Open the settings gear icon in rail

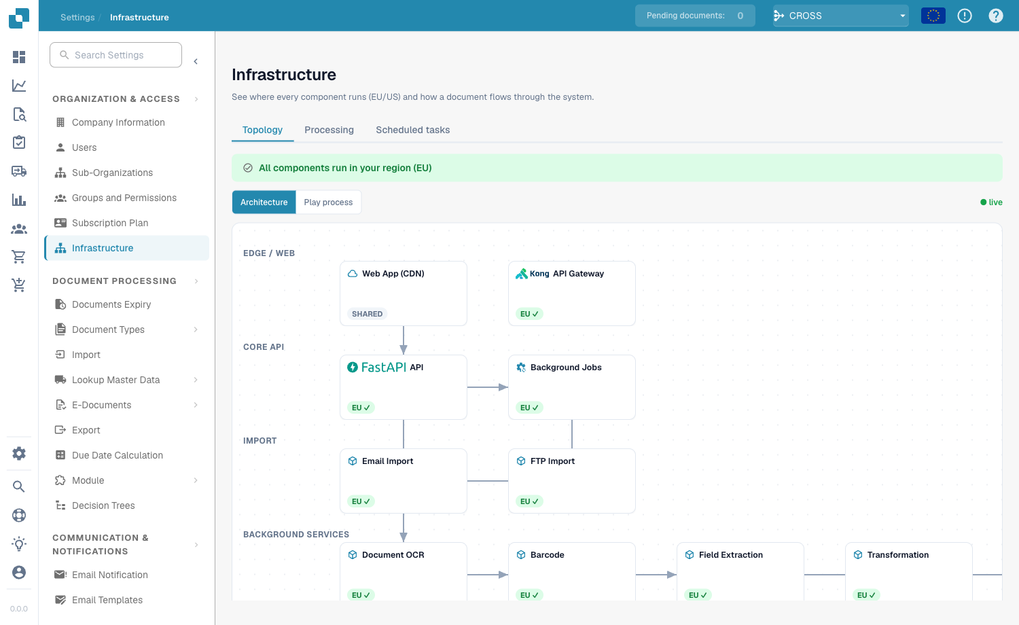tap(19, 453)
